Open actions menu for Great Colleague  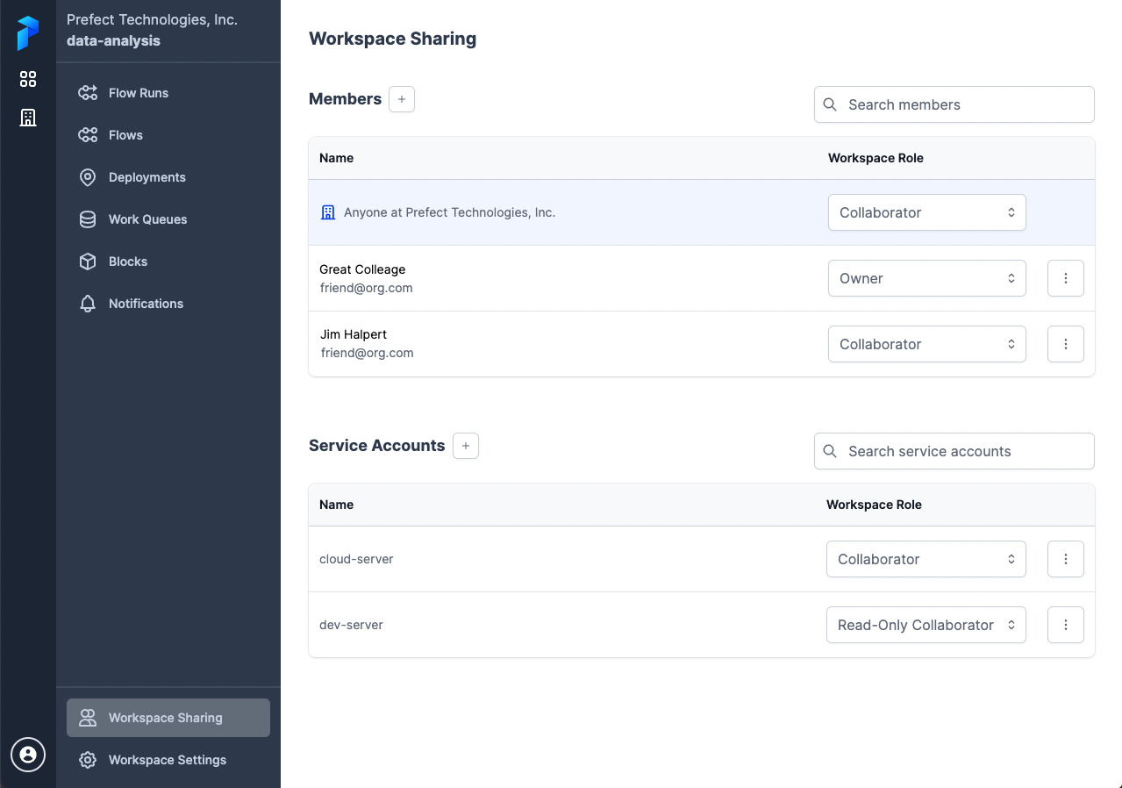tap(1066, 278)
